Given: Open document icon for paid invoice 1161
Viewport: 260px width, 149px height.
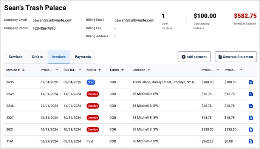Looking at the screenshot, I should [251, 141].
